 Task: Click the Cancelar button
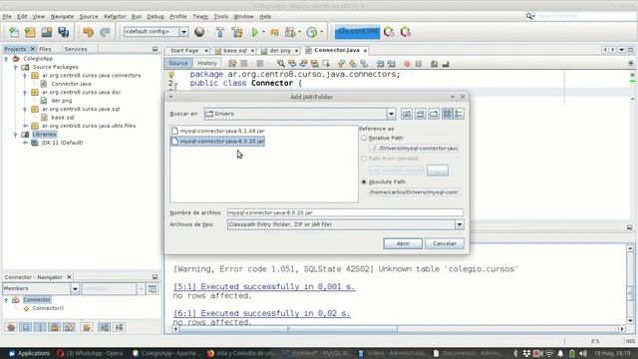point(445,243)
